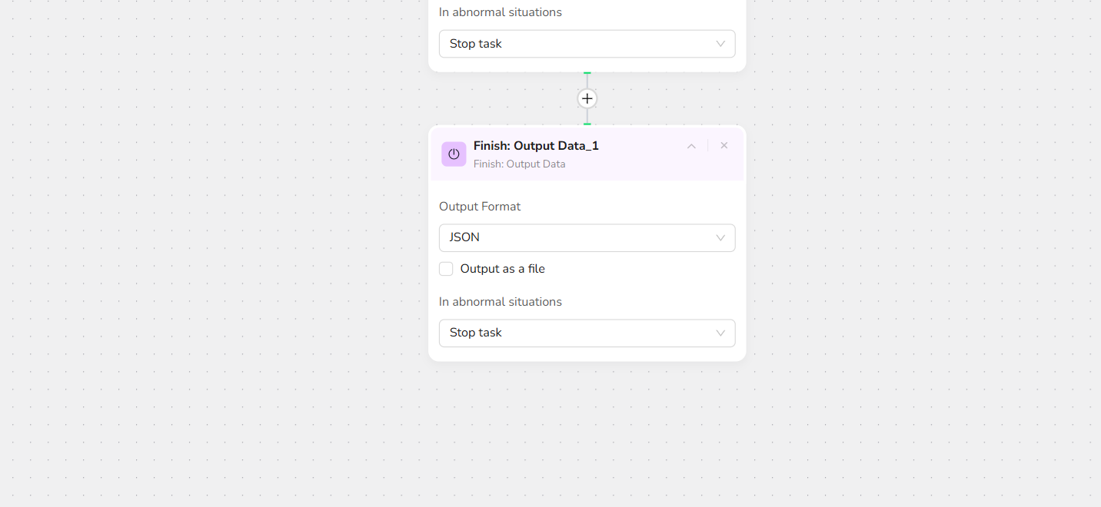Click the Output as a file label
The height and width of the screenshot is (507, 1101).
click(x=502, y=269)
